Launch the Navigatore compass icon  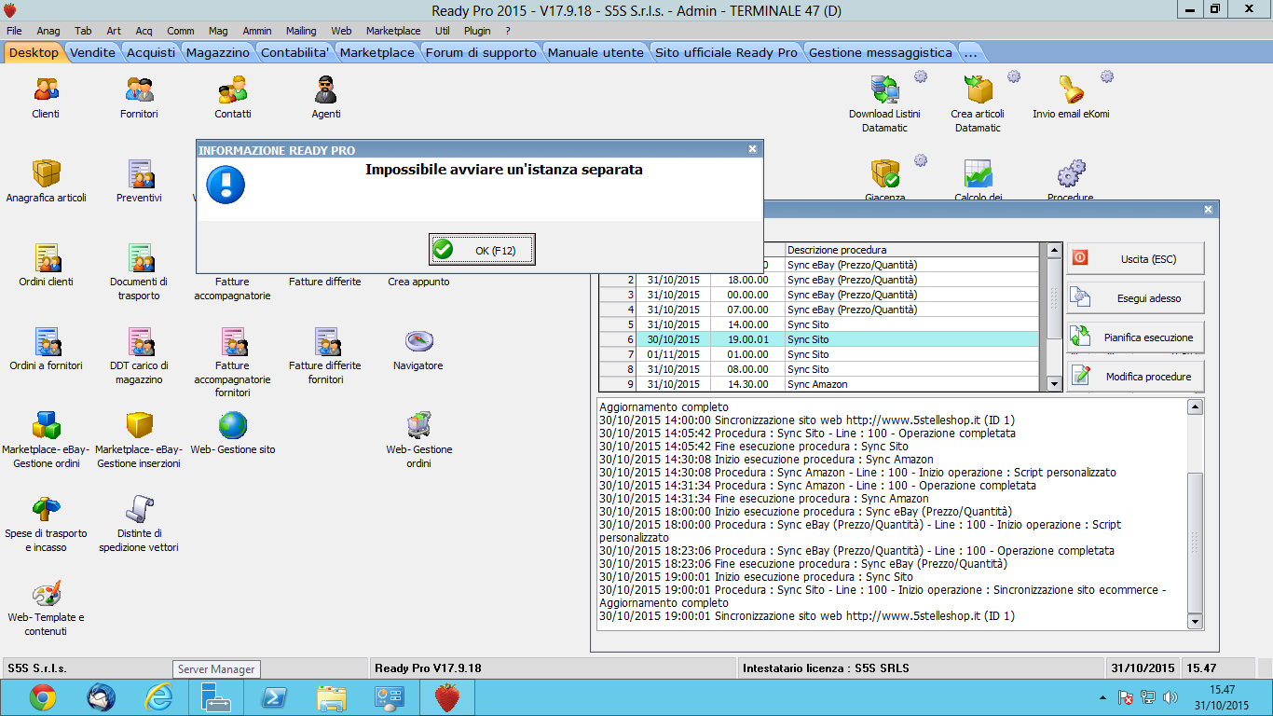[x=418, y=342]
